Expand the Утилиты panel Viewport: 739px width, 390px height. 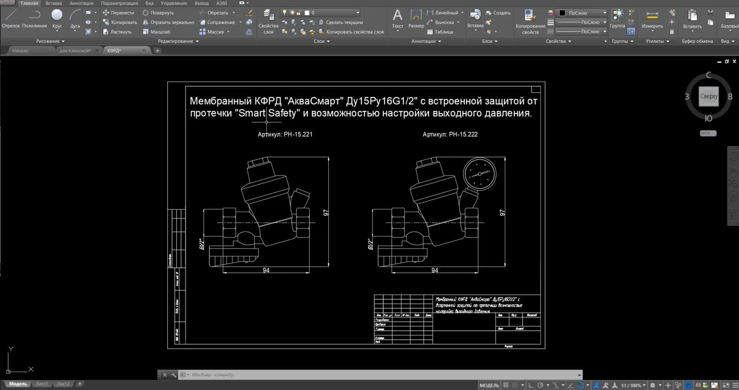point(657,41)
